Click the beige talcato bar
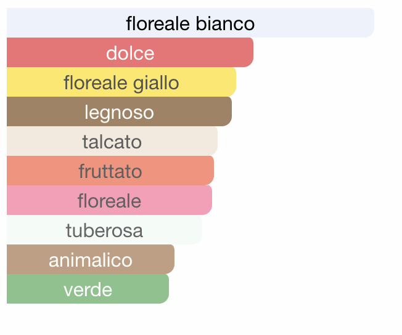 tap(112, 141)
